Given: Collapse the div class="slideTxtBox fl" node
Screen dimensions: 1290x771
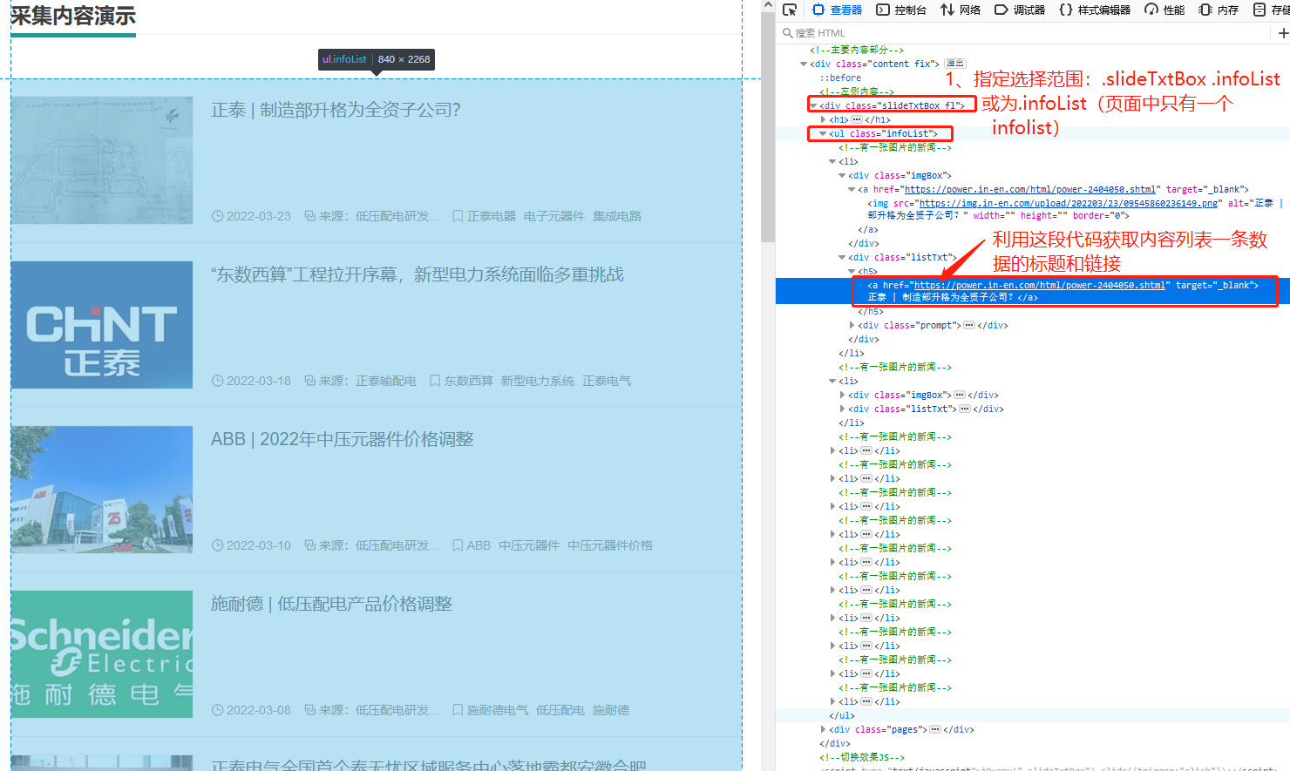Looking at the screenshot, I should coord(813,105).
